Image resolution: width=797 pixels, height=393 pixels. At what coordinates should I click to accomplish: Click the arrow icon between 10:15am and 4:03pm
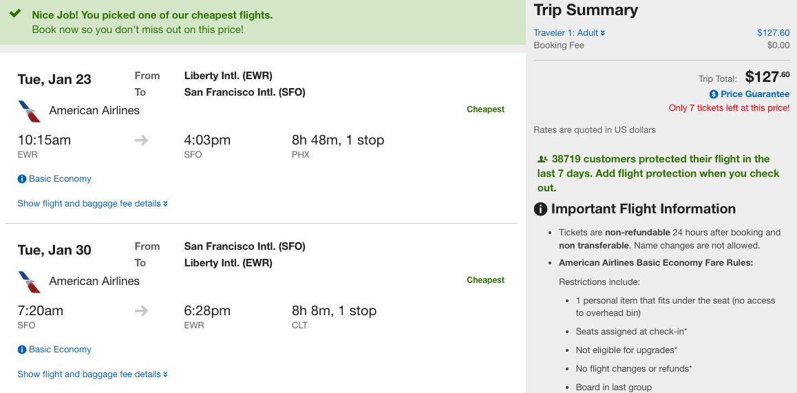pyautogui.click(x=141, y=140)
